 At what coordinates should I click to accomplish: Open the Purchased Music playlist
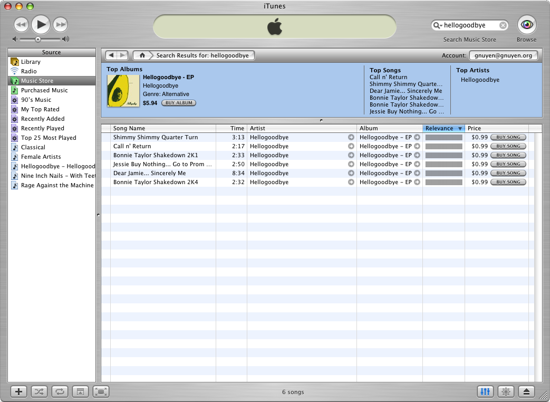pos(52,90)
